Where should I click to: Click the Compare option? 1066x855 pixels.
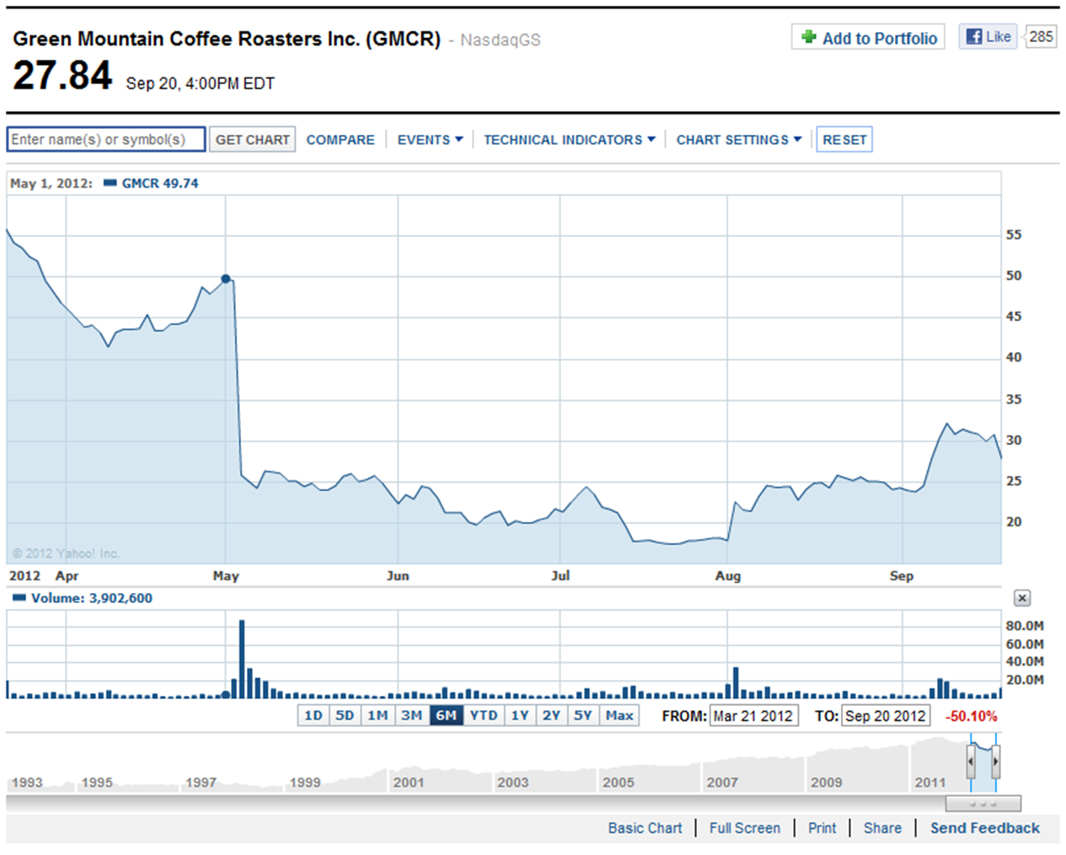(x=340, y=140)
